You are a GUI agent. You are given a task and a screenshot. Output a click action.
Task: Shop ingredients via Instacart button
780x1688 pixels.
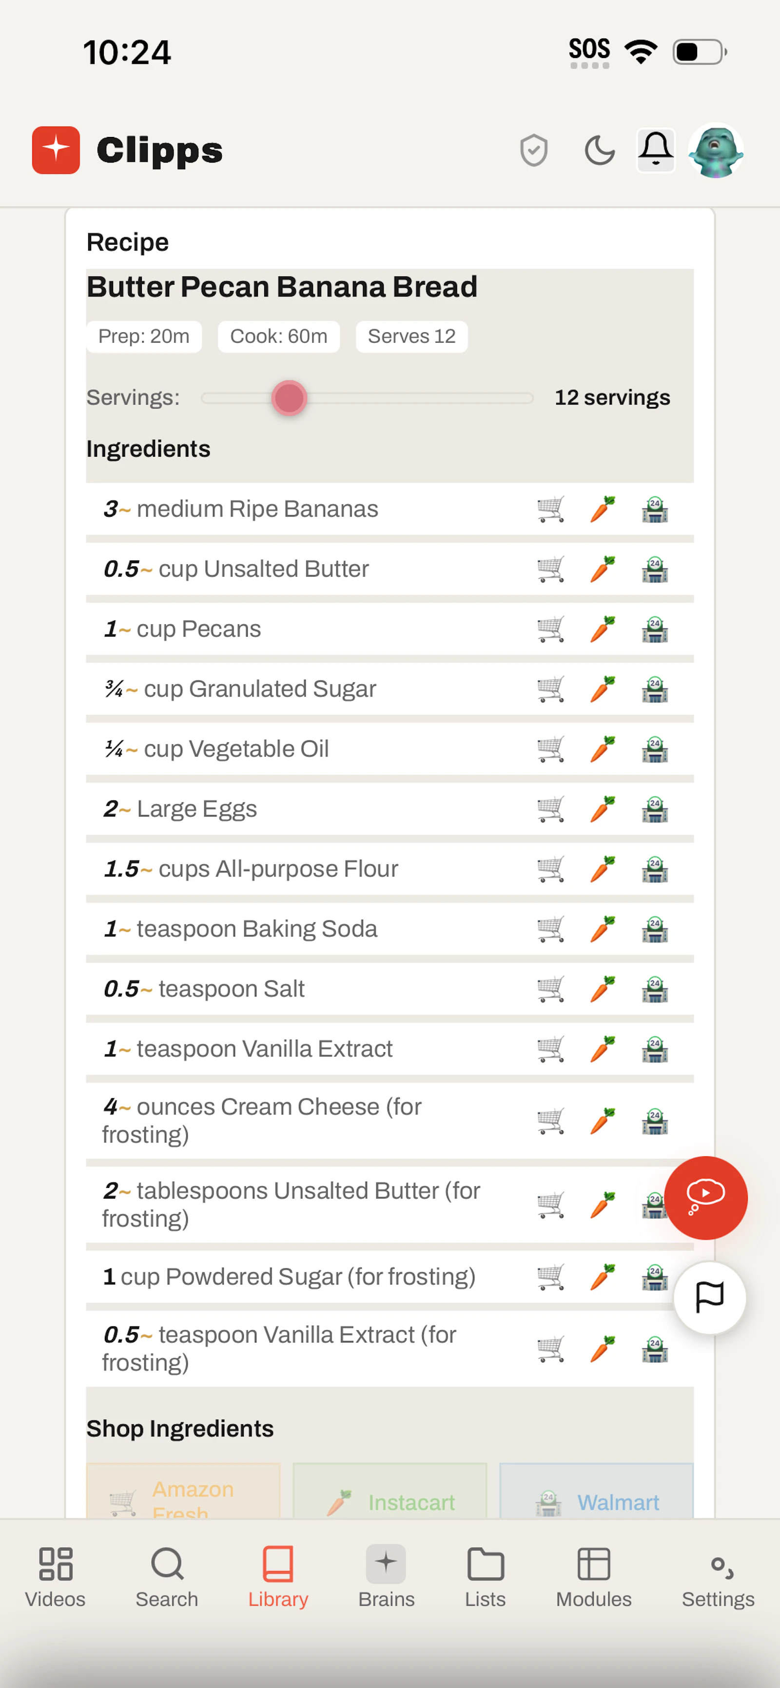point(390,1492)
